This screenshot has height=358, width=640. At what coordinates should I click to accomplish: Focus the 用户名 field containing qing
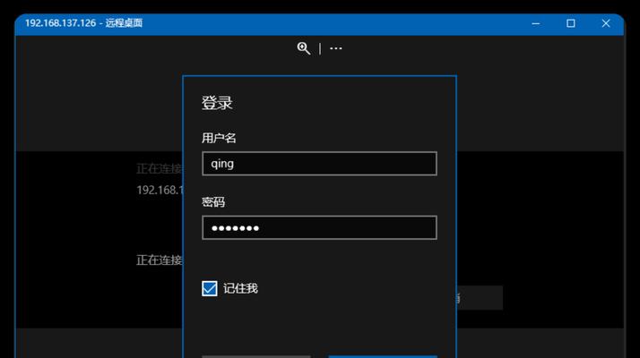(319, 164)
